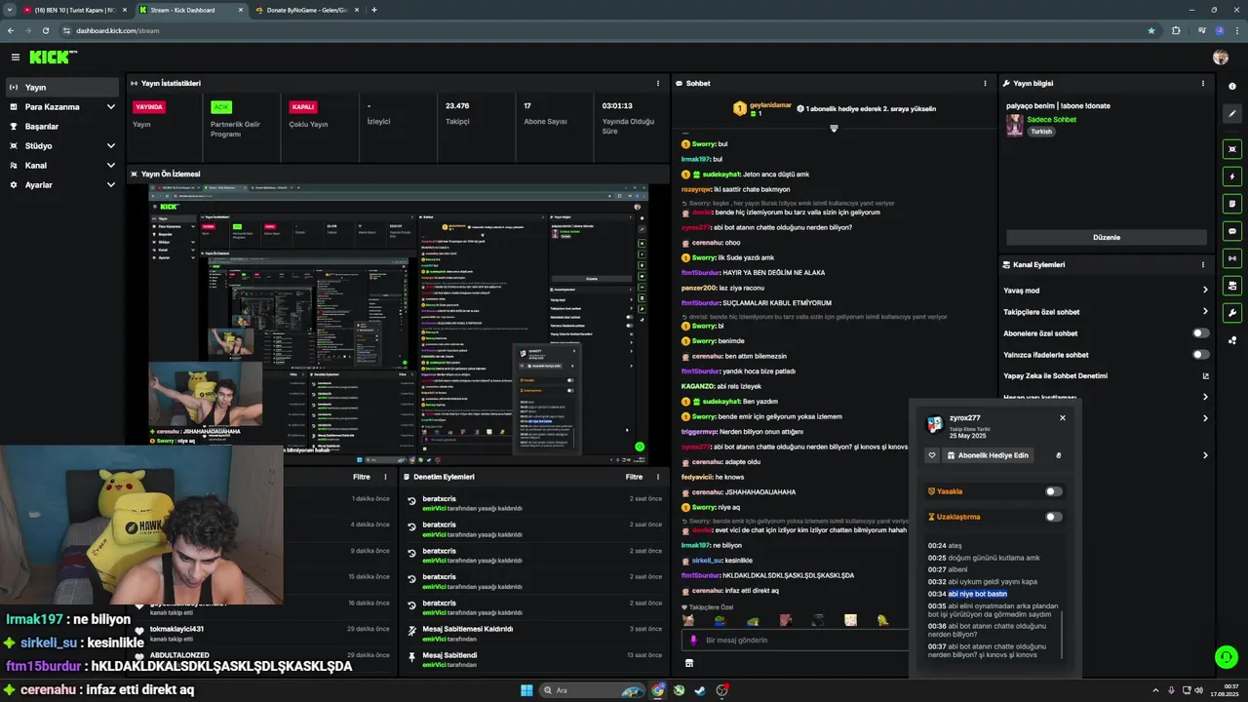Open the Filtre dropdown in Denetim Eylemleri
This screenshot has height=702, width=1248.
click(634, 477)
